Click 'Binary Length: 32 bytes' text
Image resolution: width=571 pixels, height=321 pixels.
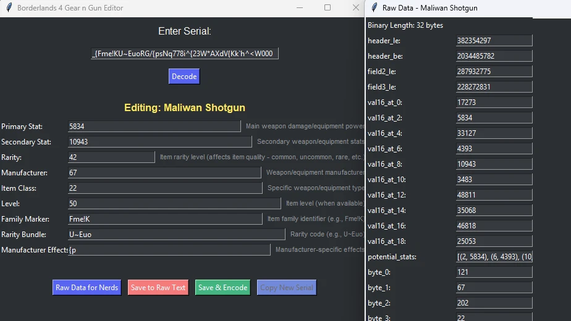405,25
